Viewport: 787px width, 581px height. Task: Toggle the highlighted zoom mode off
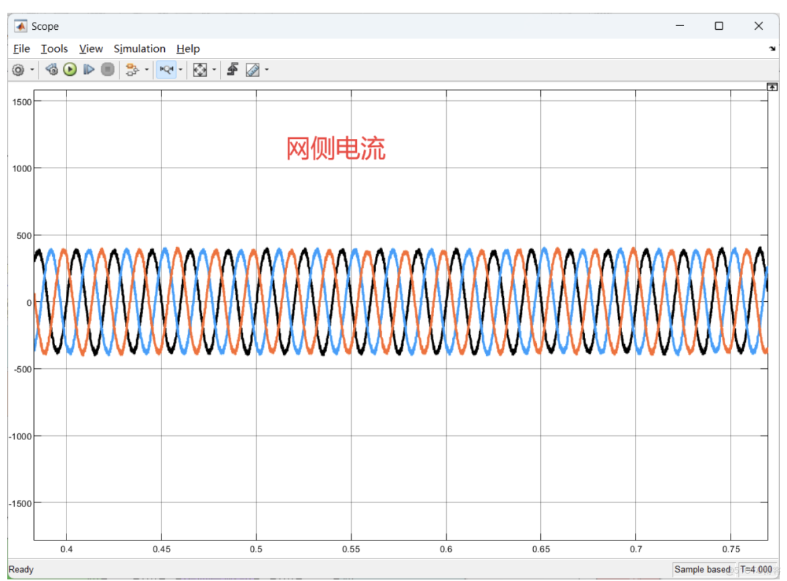point(167,69)
